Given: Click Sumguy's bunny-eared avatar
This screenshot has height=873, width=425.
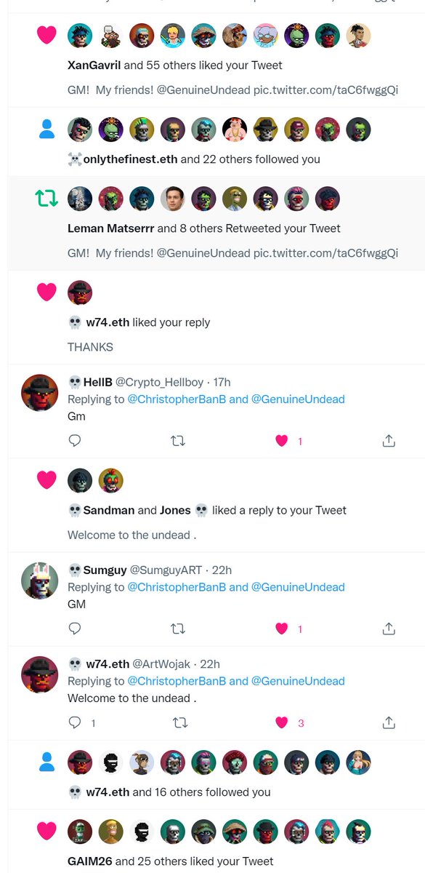Looking at the screenshot, I should pos(39,581).
